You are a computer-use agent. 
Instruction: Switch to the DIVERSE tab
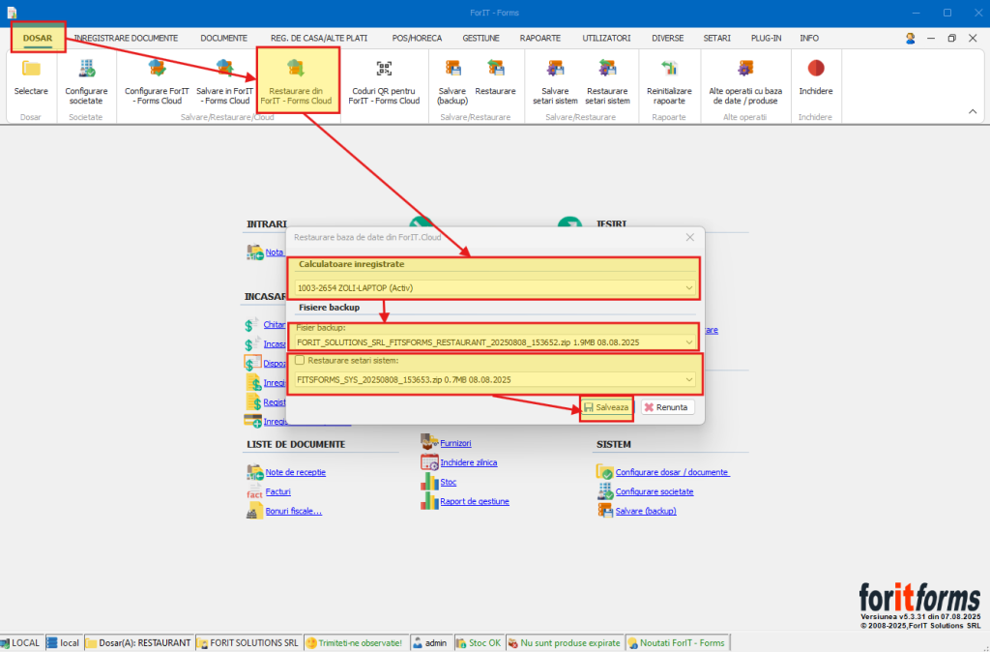point(667,38)
